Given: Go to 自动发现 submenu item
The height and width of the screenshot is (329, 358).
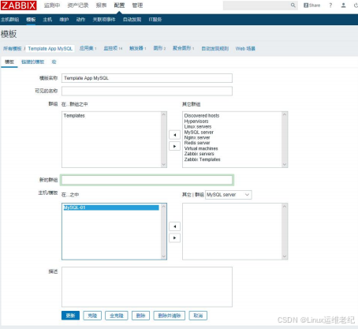Looking at the screenshot, I should coord(132,20).
